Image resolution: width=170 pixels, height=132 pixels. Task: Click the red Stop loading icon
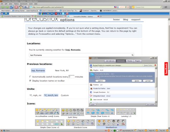[16, 7]
